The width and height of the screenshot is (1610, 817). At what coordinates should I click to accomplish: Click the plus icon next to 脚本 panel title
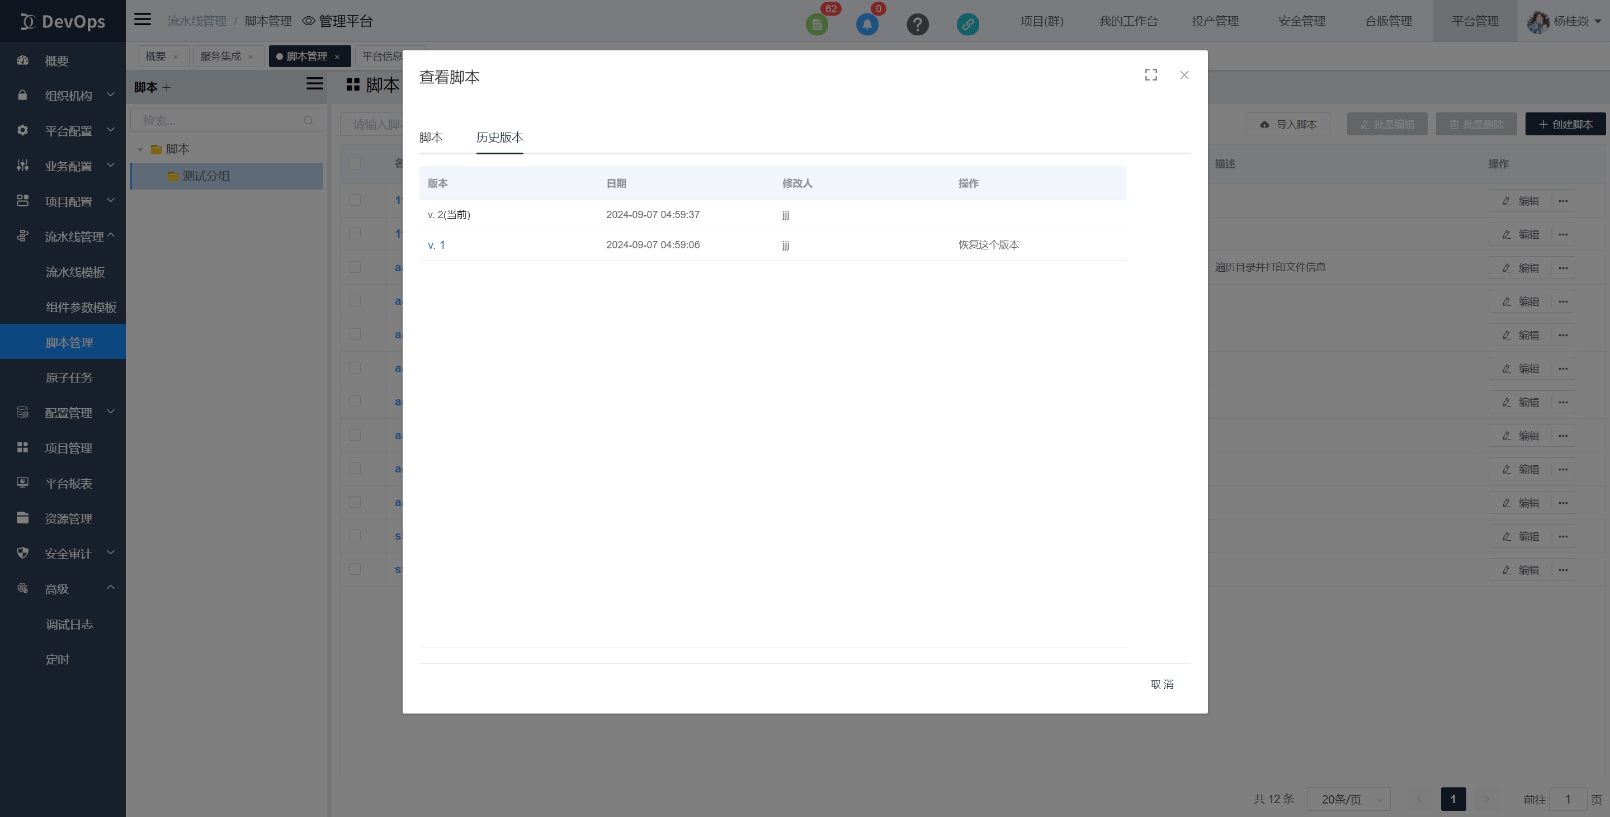click(x=166, y=87)
